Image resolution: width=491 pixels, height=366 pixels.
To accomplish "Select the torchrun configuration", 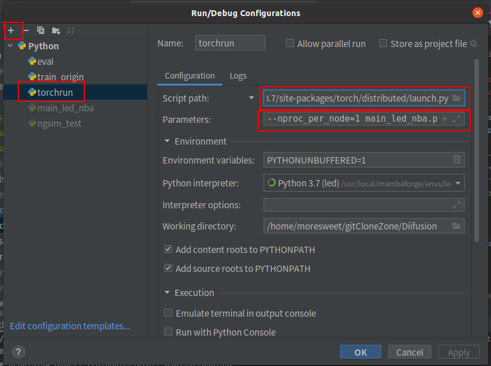I will click(x=75, y=92).
